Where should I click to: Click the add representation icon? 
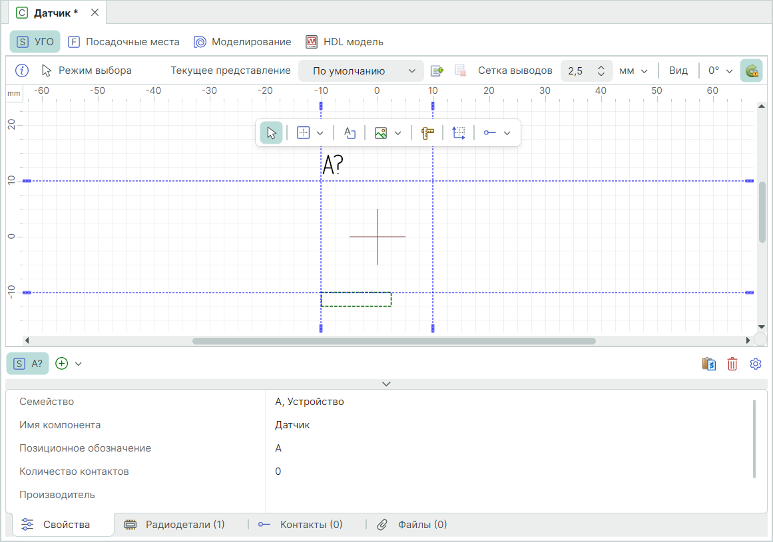pyautogui.click(x=437, y=70)
